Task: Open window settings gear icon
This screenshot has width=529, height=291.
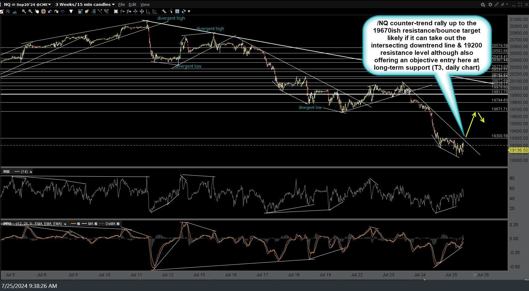Action: click(490, 4)
